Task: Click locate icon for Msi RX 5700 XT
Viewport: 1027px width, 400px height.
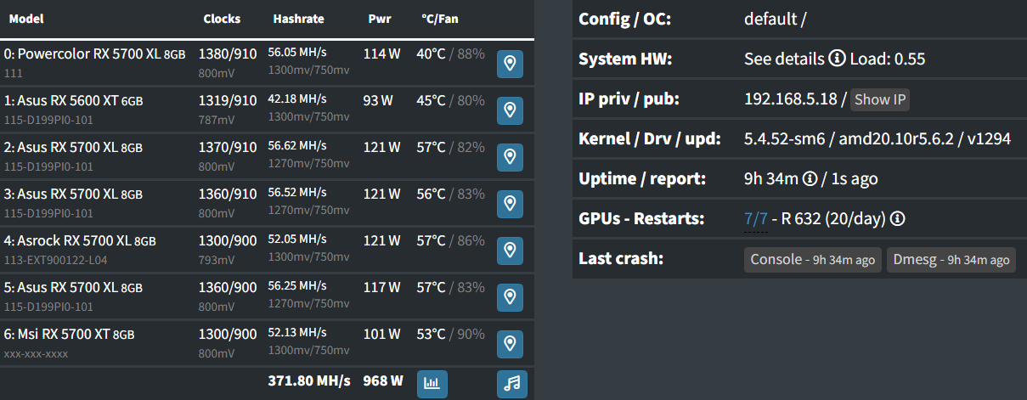Action: pos(509,343)
